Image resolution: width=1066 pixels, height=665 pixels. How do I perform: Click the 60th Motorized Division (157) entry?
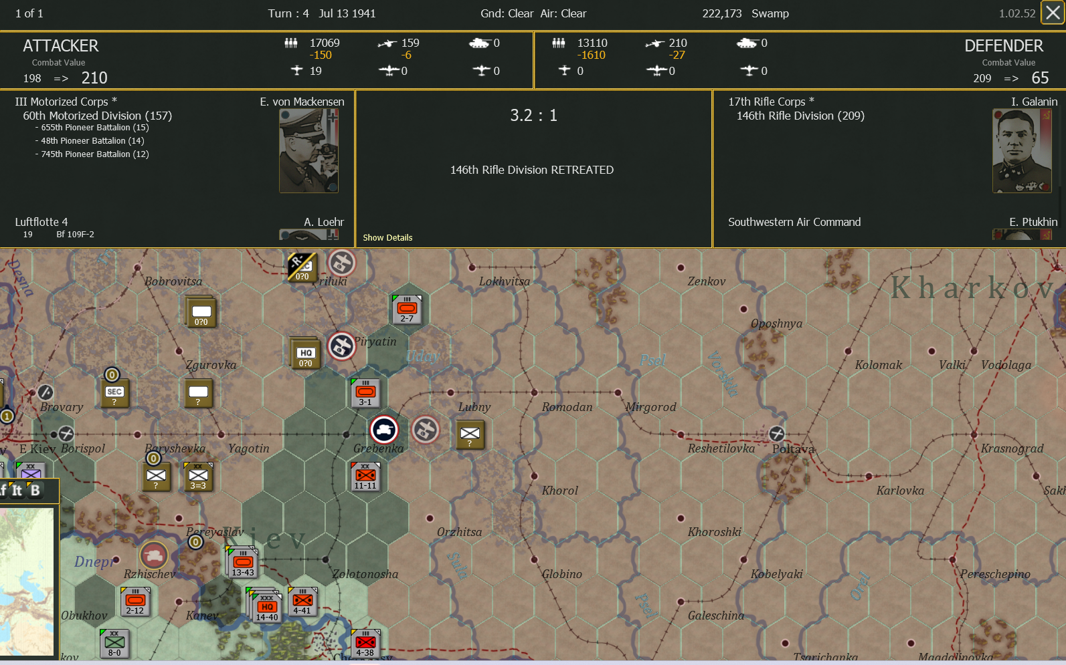click(x=98, y=116)
